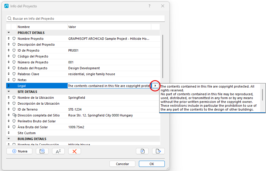Click the export project info icon
Image resolution: width=266 pixels, height=171 pixels.
[158, 151]
